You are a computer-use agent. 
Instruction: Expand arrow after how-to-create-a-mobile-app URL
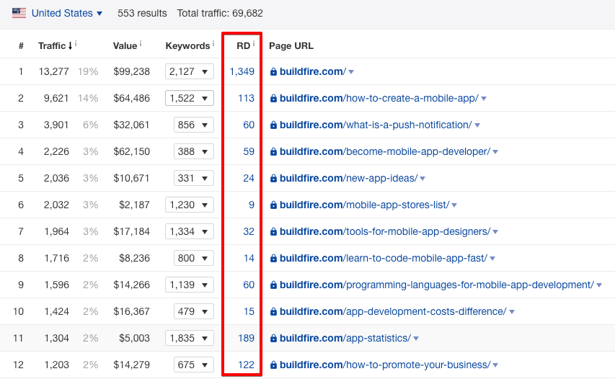point(484,99)
